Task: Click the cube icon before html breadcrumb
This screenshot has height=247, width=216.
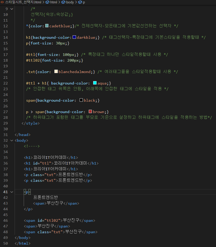Action: tap(47, 2)
